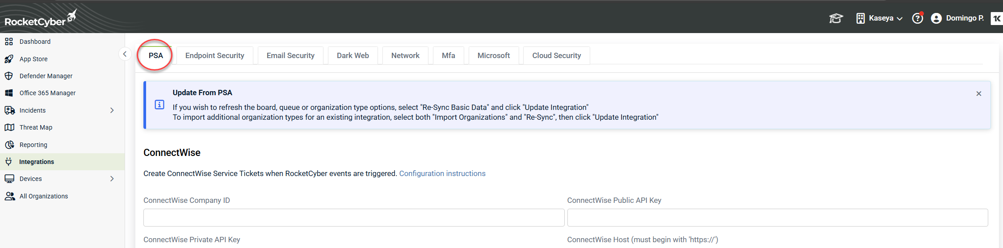Collapse the left sidebar panel
Viewport: 1003px width, 248px height.
pos(125,54)
